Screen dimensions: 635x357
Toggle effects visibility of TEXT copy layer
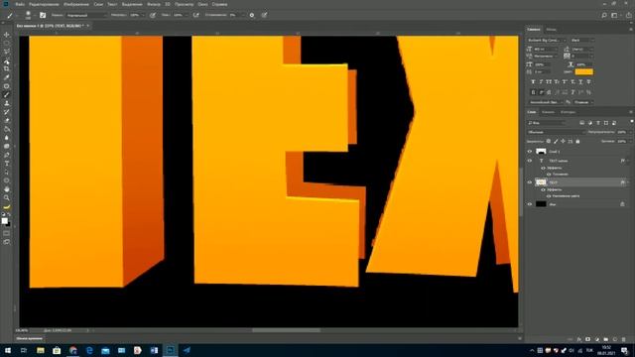click(x=543, y=168)
